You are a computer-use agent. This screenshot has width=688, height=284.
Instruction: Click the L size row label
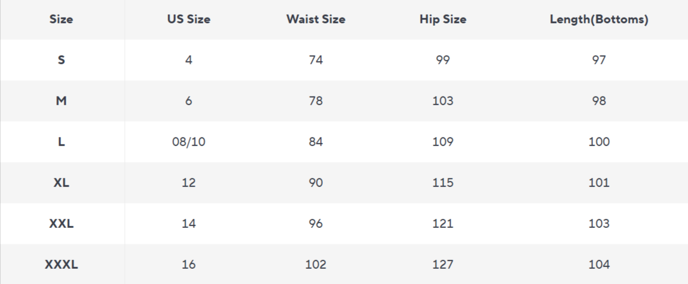pos(62,141)
